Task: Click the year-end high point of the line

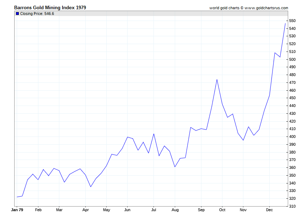Action: (x=285, y=23)
